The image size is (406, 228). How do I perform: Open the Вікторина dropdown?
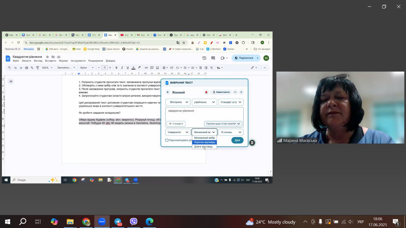coord(178,102)
